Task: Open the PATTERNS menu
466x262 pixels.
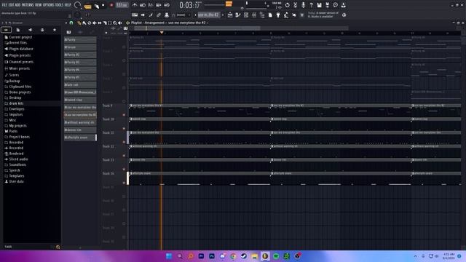Action: coord(28,5)
